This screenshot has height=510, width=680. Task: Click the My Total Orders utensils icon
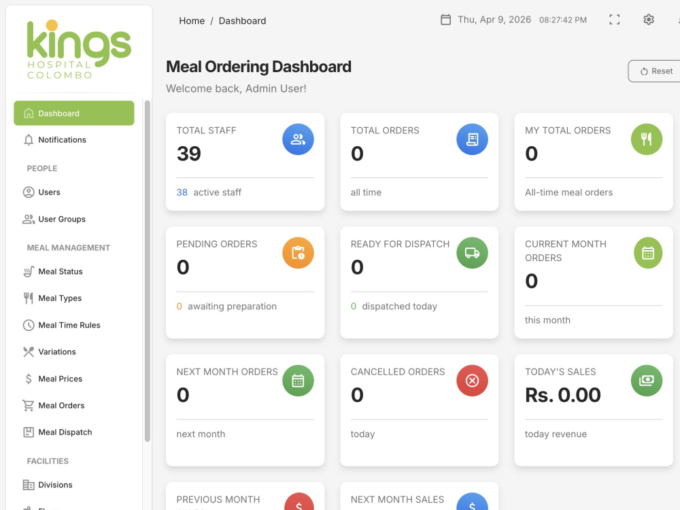click(x=646, y=139)
